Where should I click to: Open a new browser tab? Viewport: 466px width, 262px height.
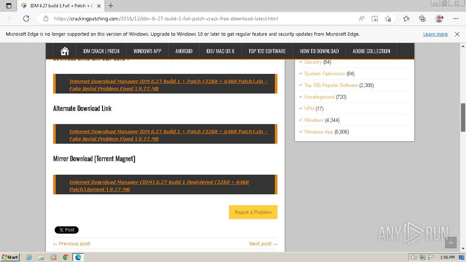coord(111,6)
